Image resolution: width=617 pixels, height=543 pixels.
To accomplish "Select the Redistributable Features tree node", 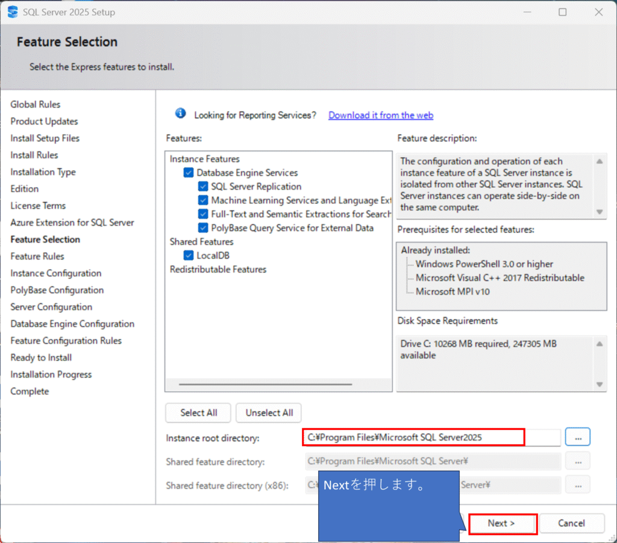I will tap(218, 269).
